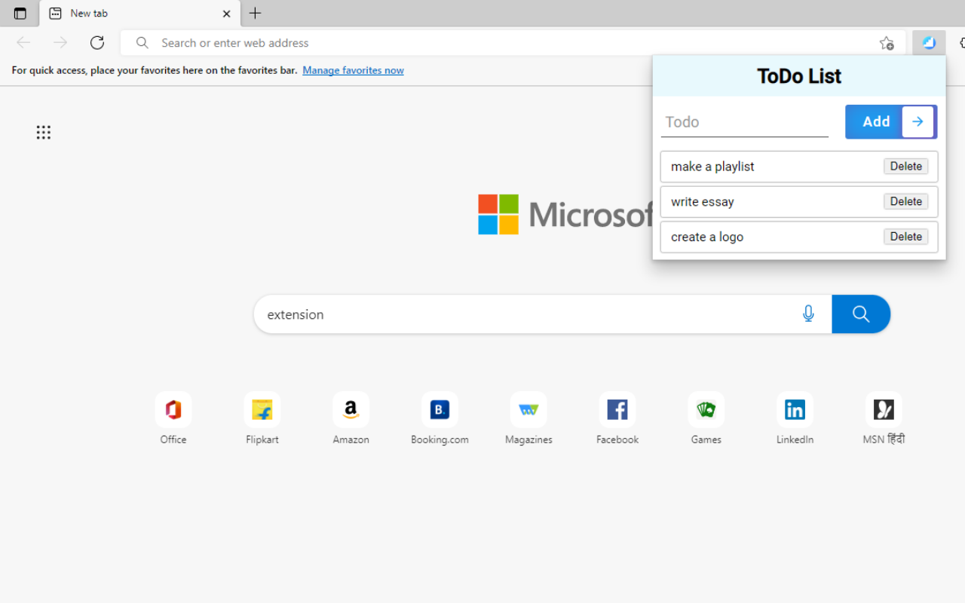This screenshot has width=965, height=603.
Task: Delete the "make a playlist" todo
Action: 905,167
